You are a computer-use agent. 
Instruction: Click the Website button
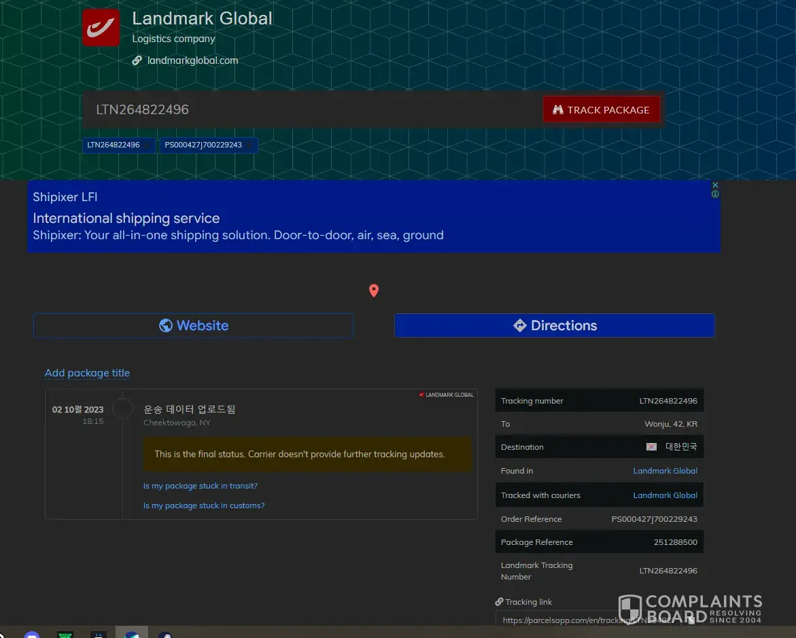coord(193,325)
